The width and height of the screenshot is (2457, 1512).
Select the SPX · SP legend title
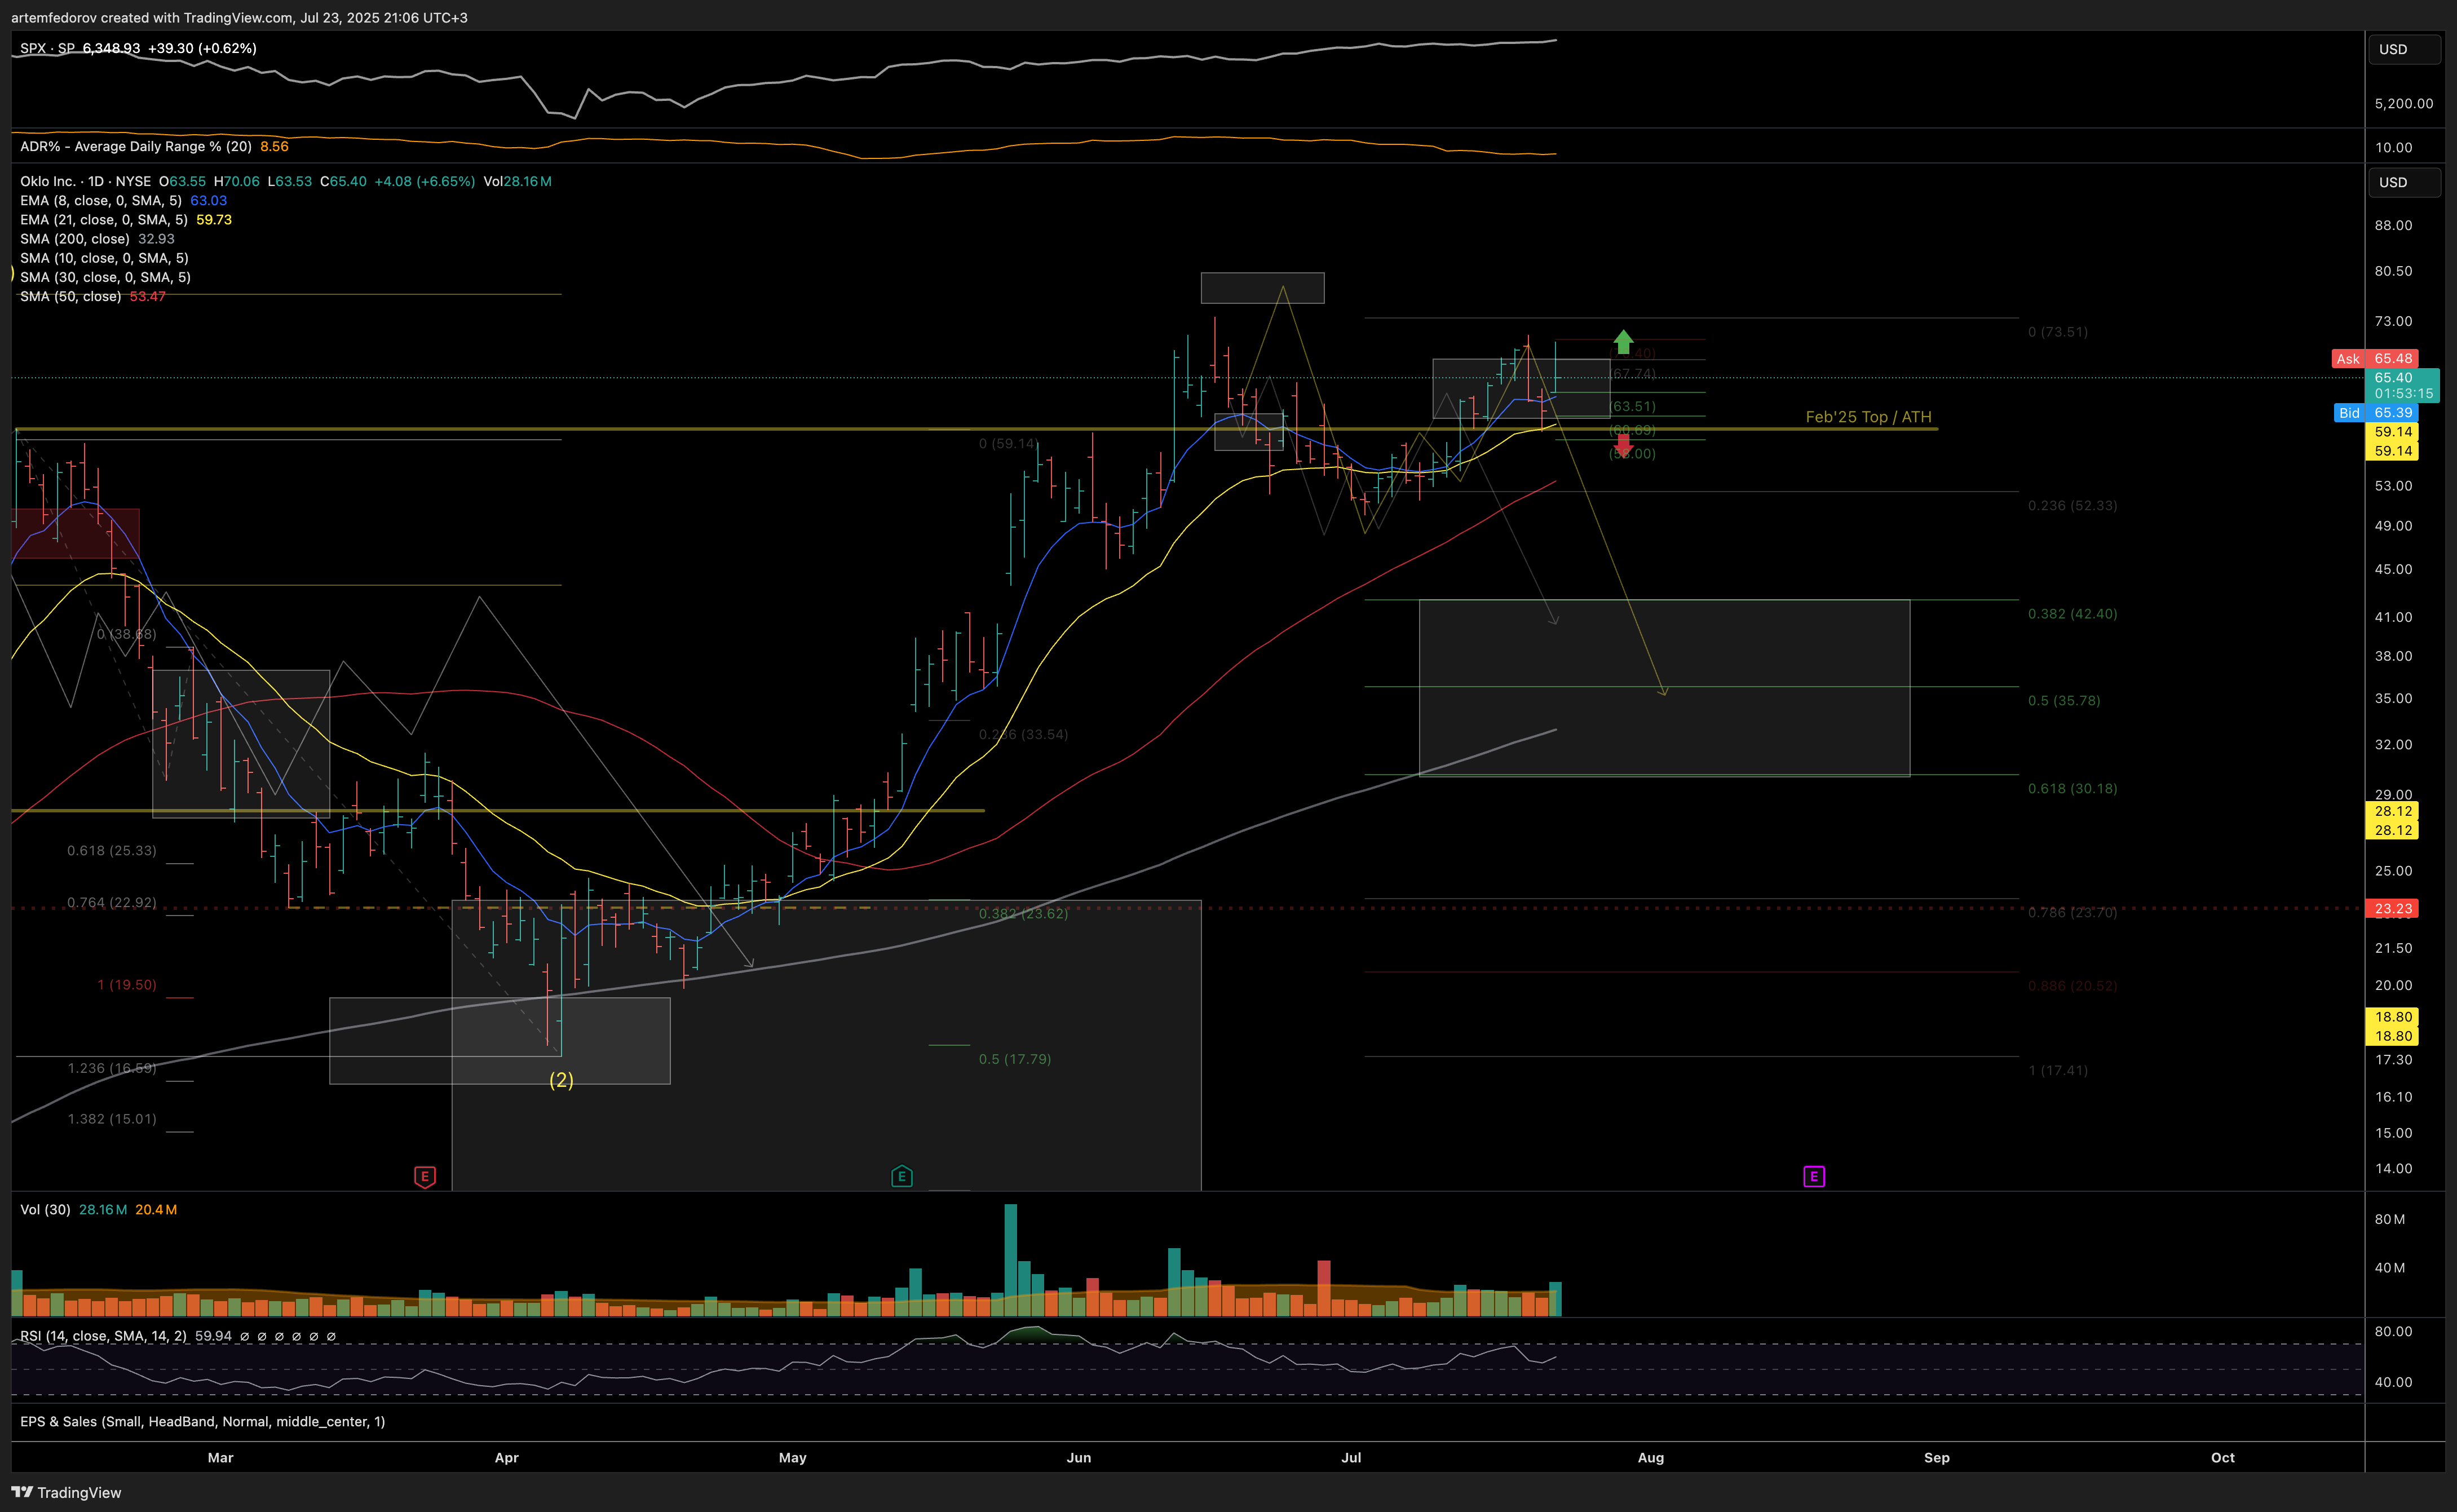pos(47,48)
